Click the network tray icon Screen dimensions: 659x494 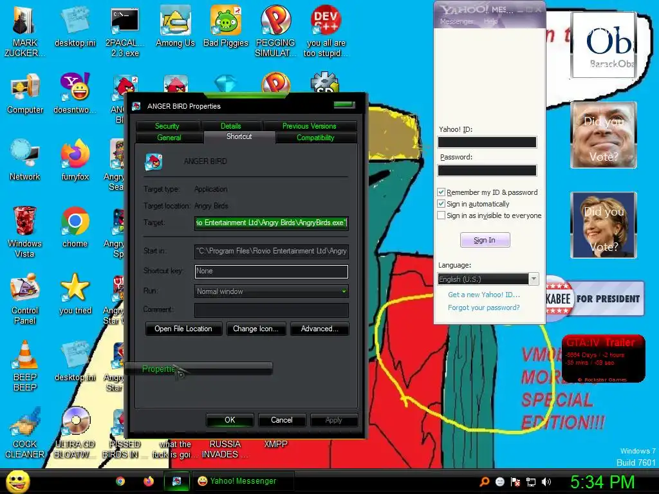pos(531,482)
